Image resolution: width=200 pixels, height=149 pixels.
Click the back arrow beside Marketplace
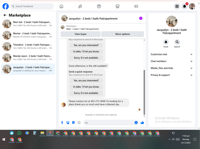point(5,15)
